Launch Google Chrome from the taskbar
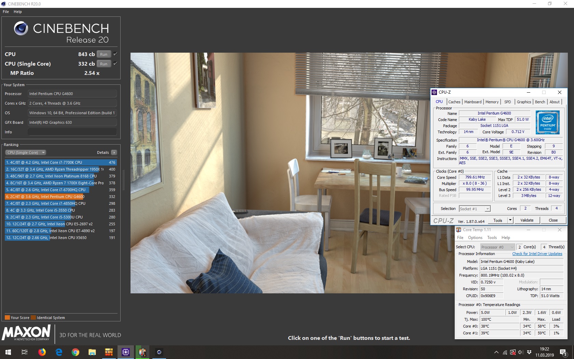This screenshot has height=359, width=574. tap(76, 352)
